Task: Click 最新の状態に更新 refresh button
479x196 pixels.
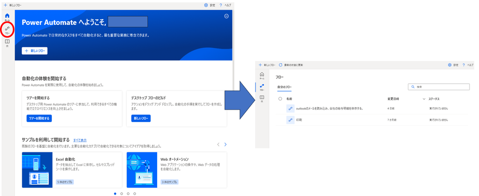Action: 291,65
